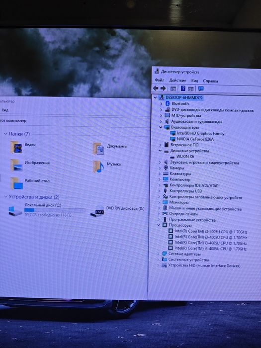Collapse the DESKTOP-6HMMDC9 root node

pyautogui.click(x=155, y=97)
